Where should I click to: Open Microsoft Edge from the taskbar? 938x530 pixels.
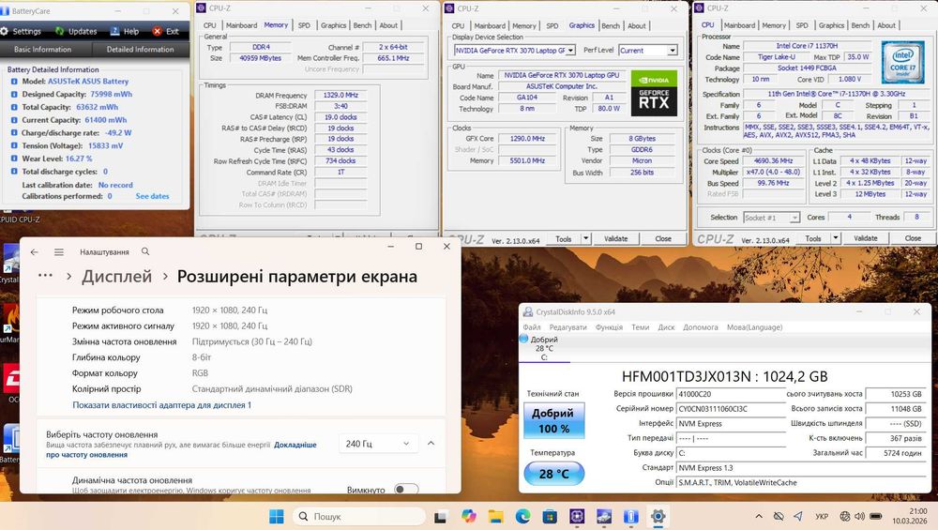click(x=522, y=516)
